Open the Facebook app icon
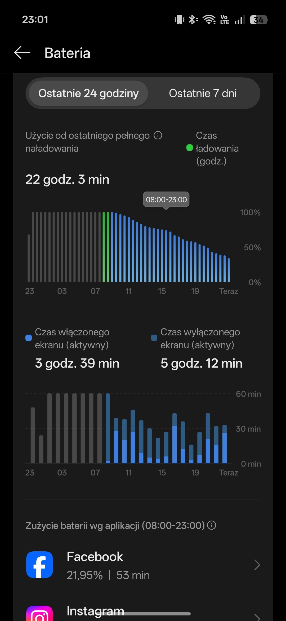The width and height of the screenshot is (286, 621). tap(40, 564)
